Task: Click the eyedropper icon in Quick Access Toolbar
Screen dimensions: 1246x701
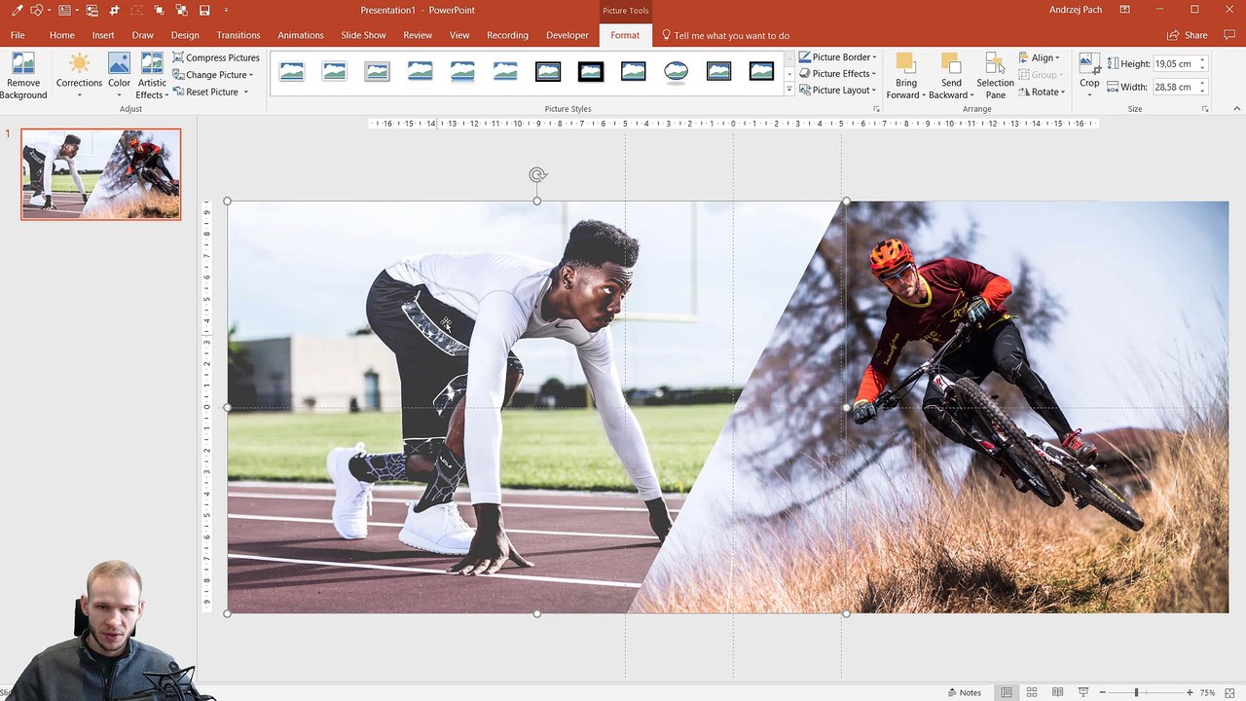Action: [x=17, y=10]
